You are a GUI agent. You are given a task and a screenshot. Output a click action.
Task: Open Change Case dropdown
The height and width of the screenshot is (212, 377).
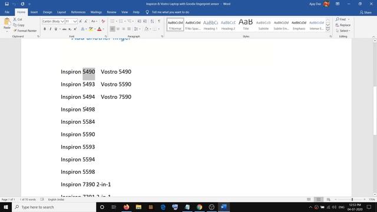(94, 21)
